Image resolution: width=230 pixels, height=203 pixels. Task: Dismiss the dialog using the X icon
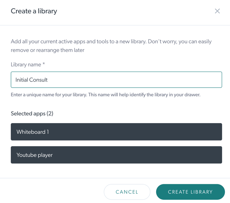(x=217, y=11)
